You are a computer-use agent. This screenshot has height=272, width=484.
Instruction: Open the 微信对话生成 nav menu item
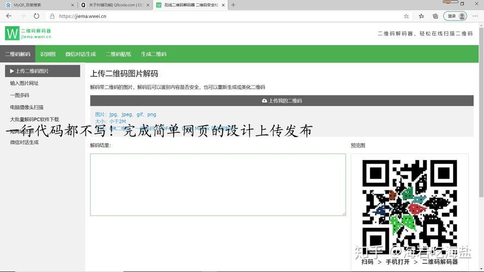[81, 54]
